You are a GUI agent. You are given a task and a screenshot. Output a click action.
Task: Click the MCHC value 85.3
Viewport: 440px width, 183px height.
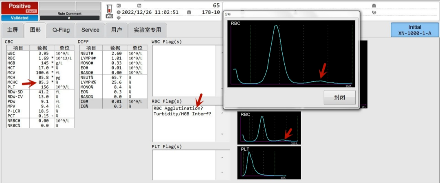click(x=43, y=83)
